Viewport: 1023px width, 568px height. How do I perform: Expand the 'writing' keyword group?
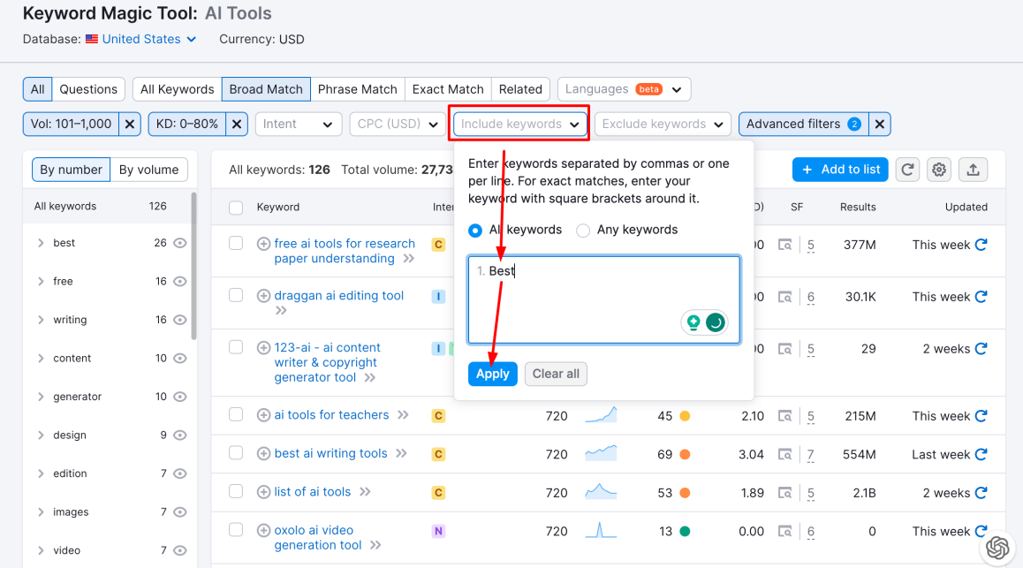click(x=41, y=320)
